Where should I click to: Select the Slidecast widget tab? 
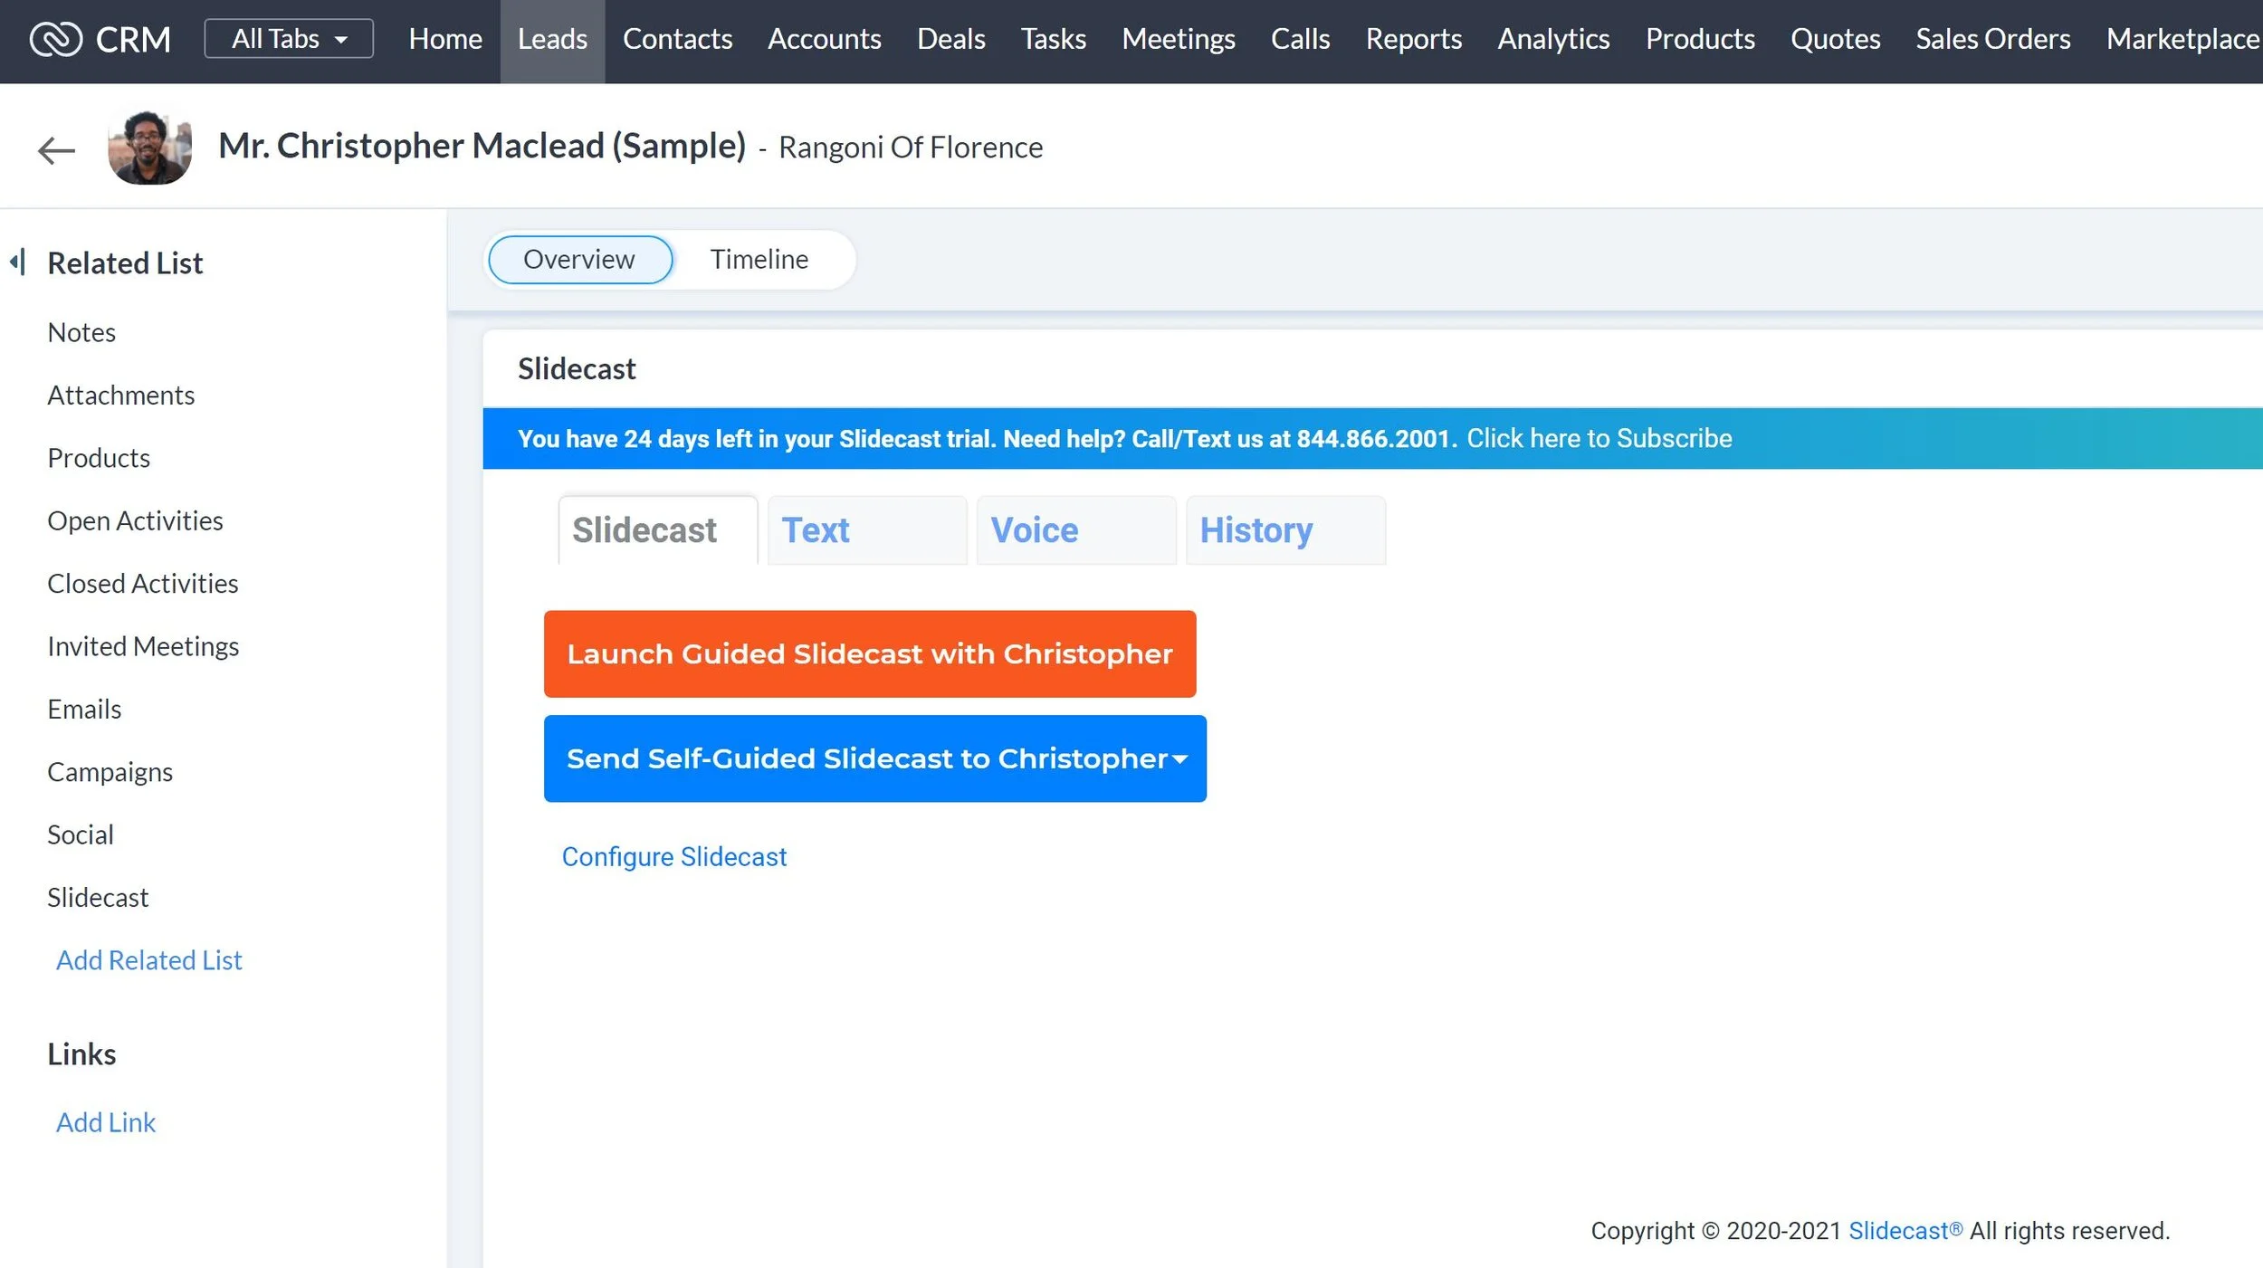pos(658,530)
